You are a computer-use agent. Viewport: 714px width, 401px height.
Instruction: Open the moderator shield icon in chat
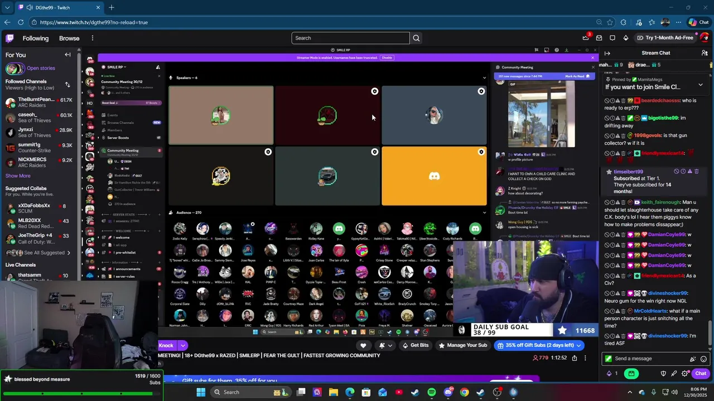click(663, 374)
